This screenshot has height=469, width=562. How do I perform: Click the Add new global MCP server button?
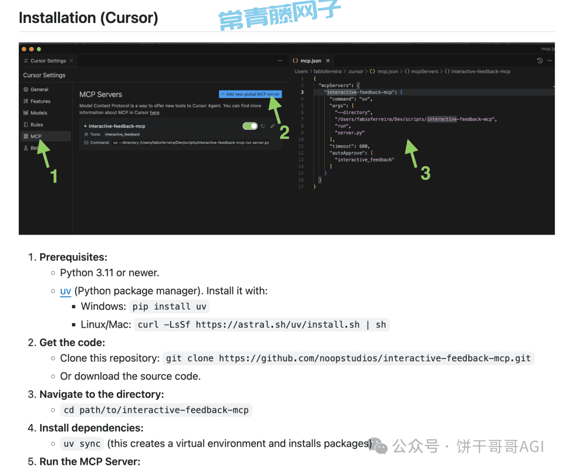[x=250, y=94]
